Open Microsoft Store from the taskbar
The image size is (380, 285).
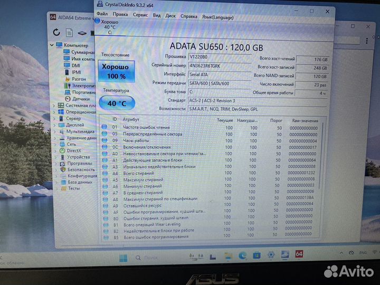coord(256,255)
